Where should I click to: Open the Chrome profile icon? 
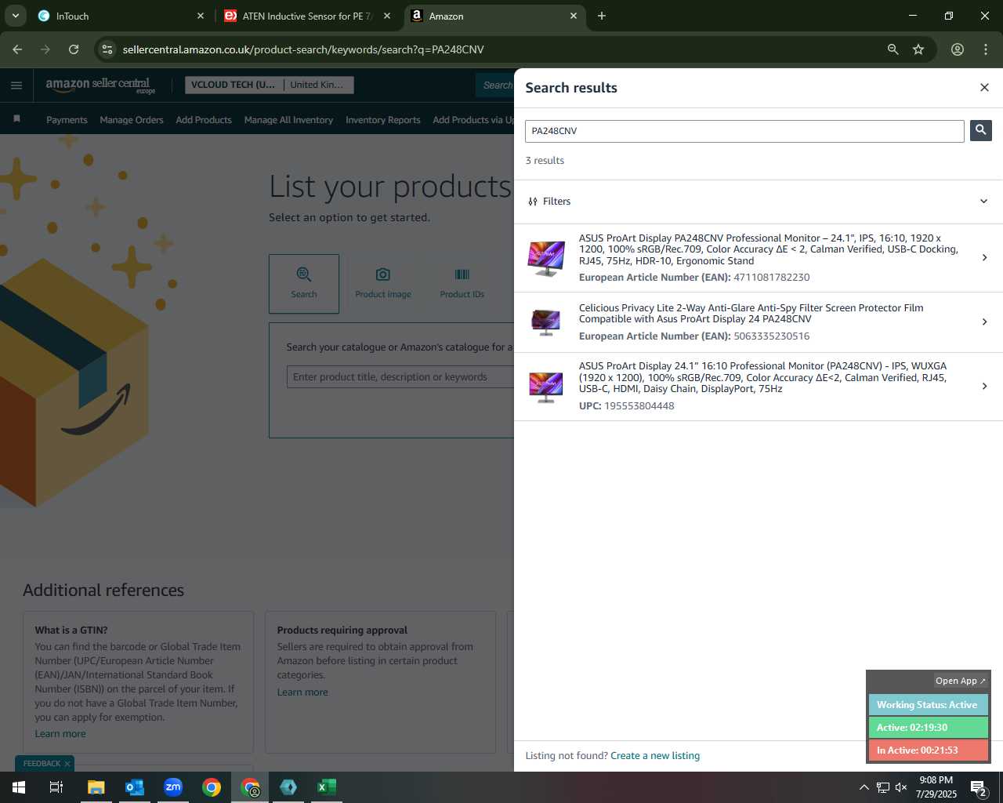coord(957,49)
